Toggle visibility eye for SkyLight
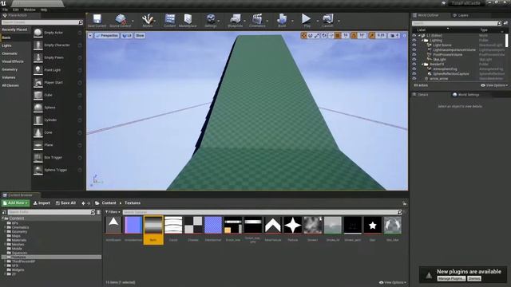 tap(414, 60)
